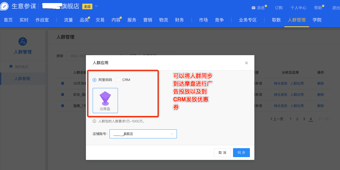Open the 财务 nav item
Viewport: 340px width, 170px height.
click(179, 20)
